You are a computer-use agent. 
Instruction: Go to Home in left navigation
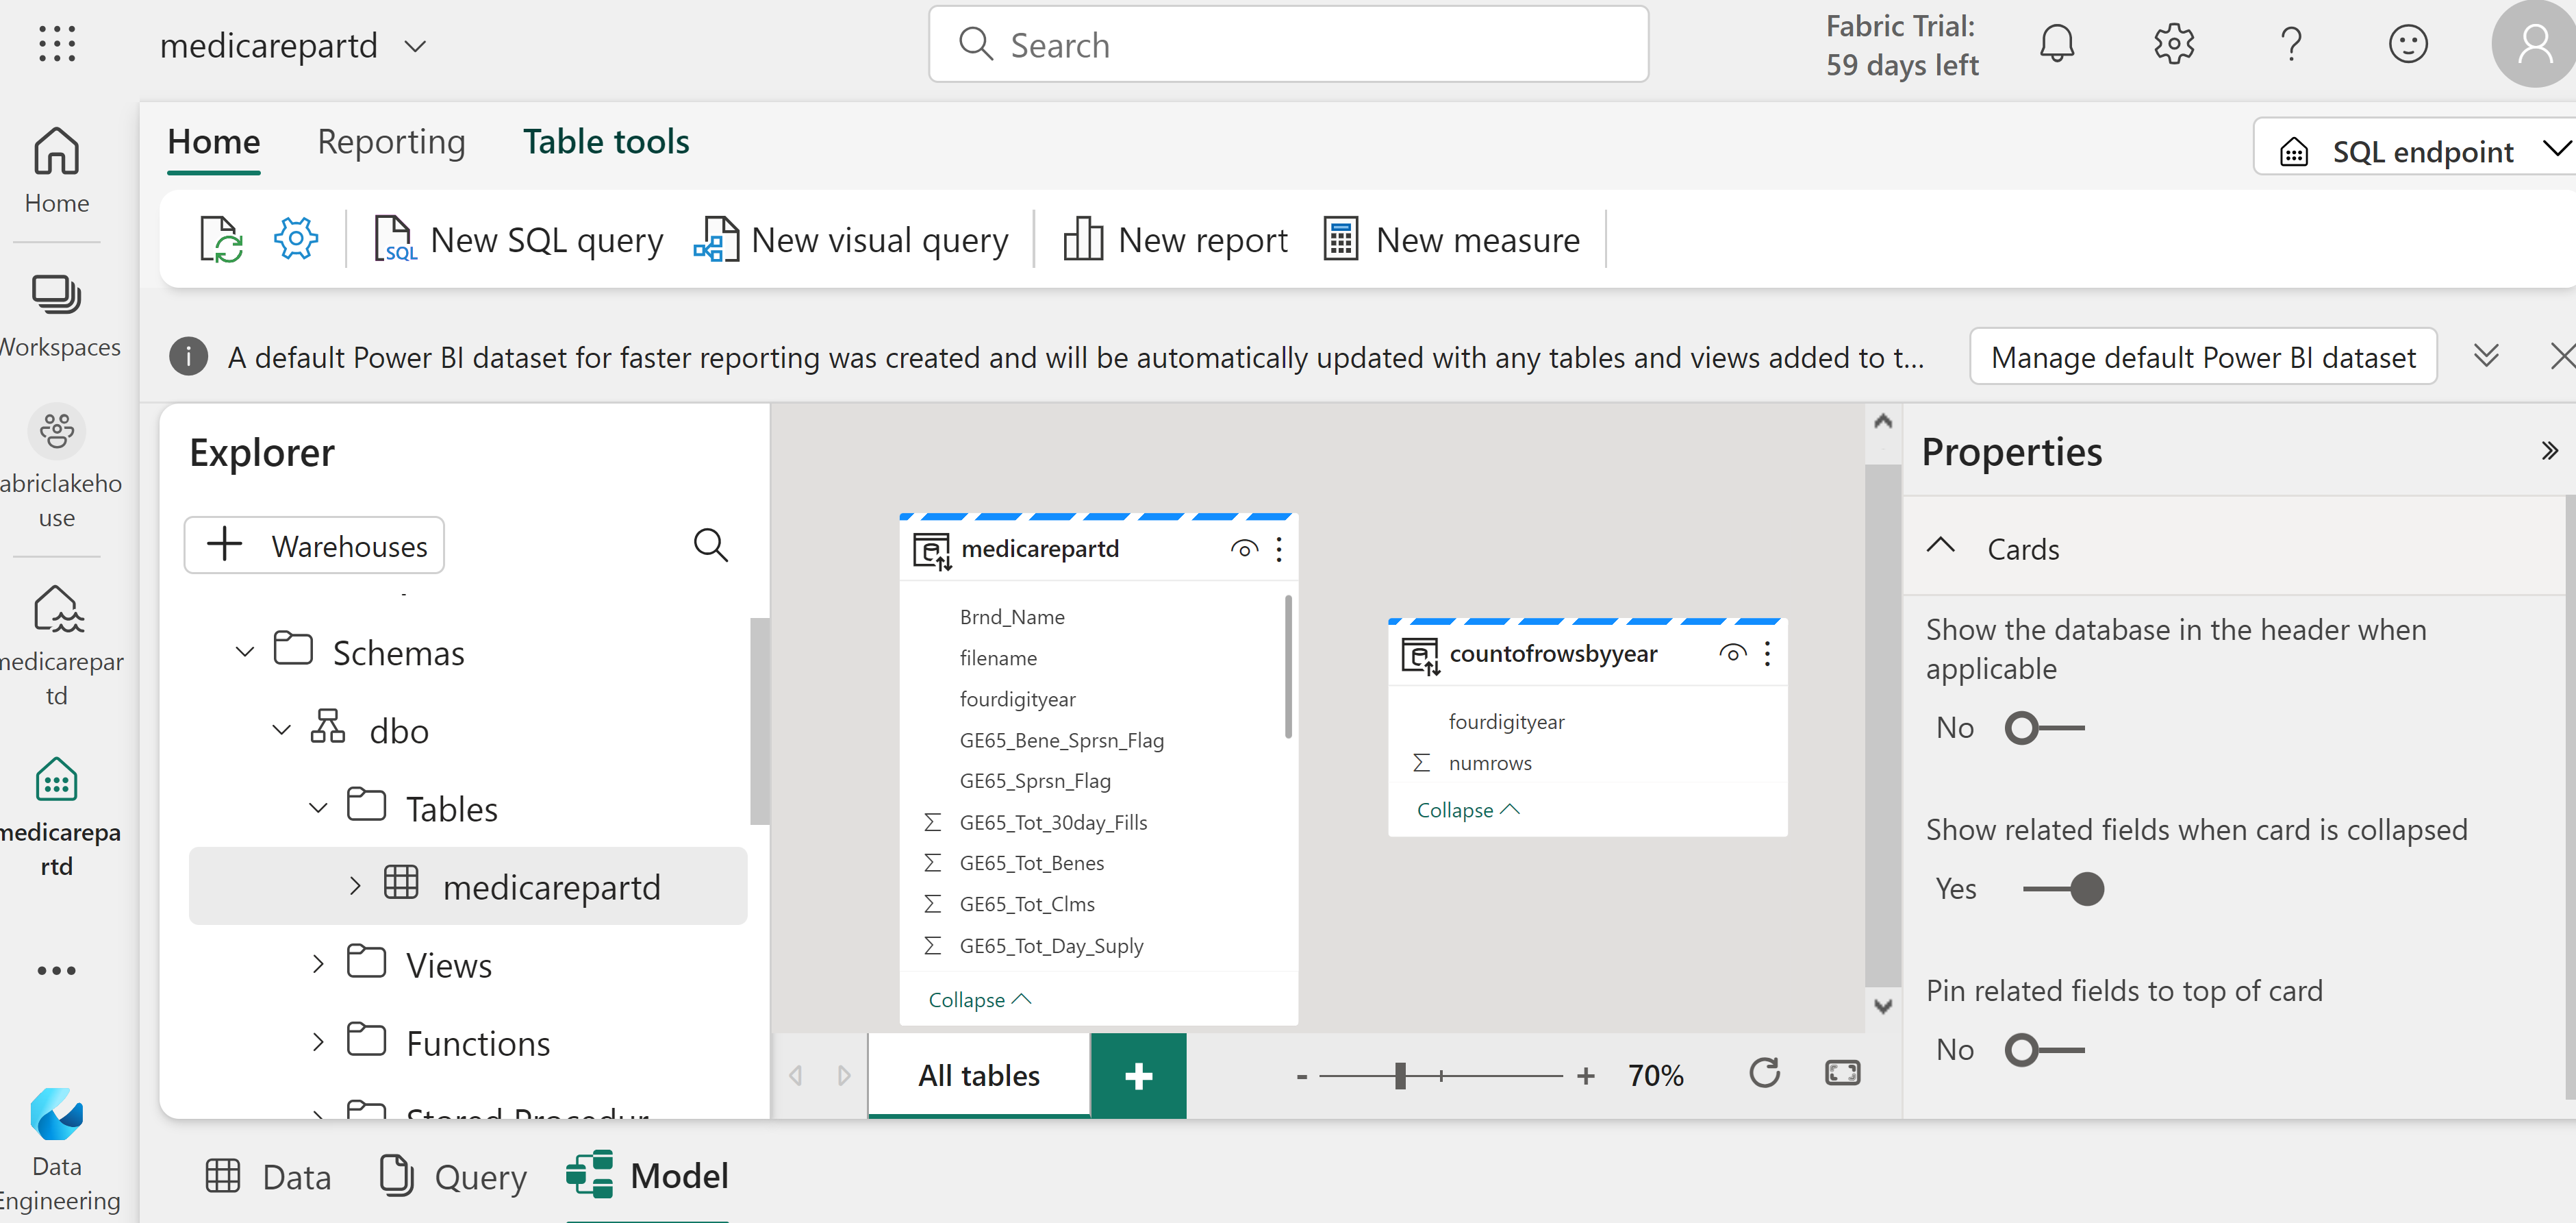click(56, 171)
